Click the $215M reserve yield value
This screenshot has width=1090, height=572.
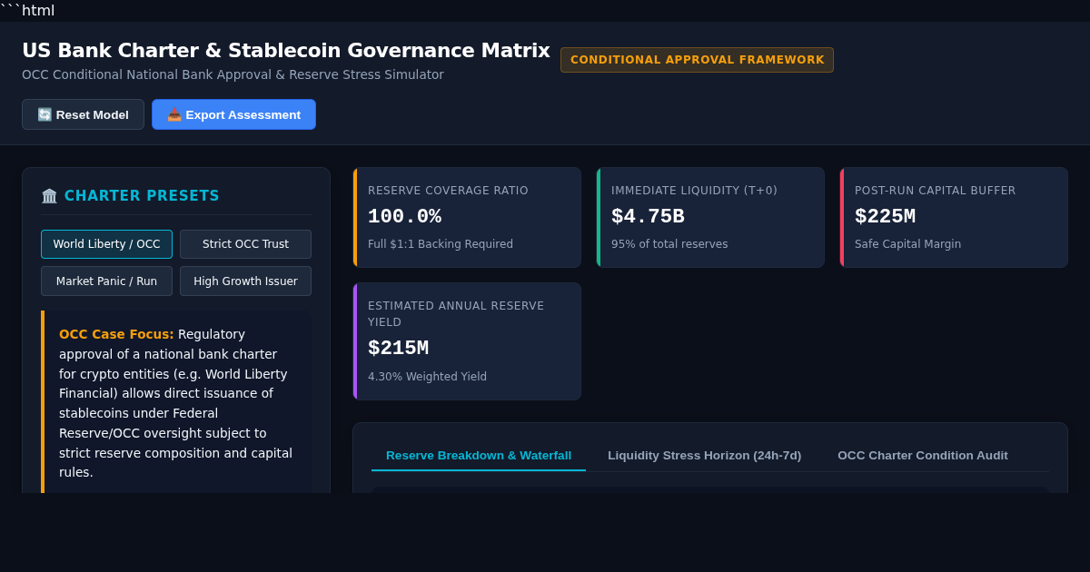(x=398, y=349)
